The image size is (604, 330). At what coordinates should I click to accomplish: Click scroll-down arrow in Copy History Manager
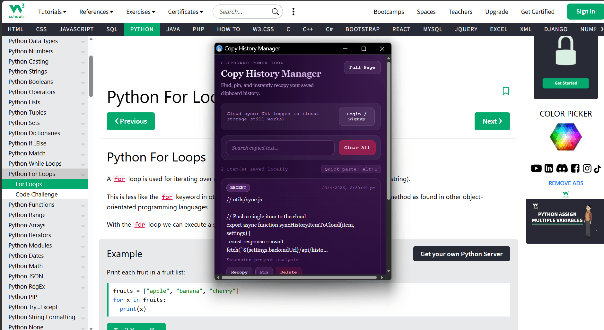click(x=389, y=271)
